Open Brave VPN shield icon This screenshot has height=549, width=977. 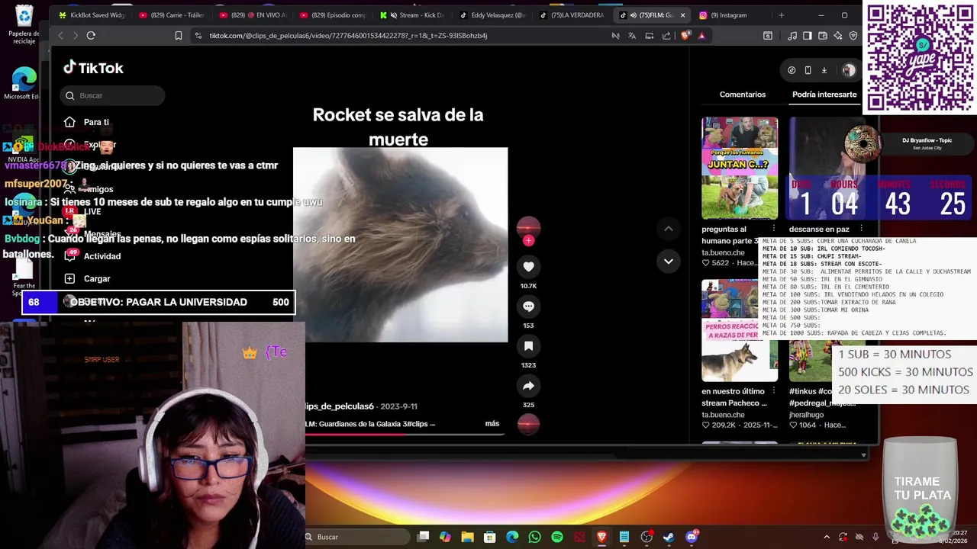(x=853, y=35)
